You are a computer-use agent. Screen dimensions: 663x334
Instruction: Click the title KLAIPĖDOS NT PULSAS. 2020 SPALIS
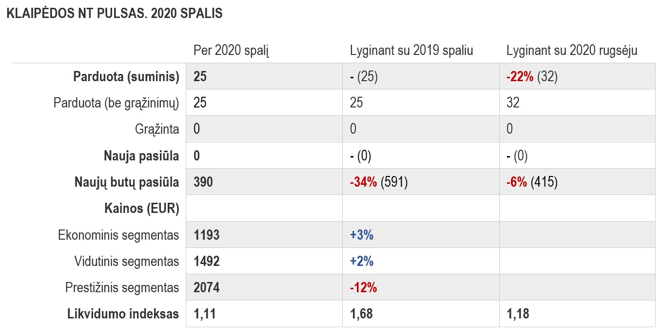tap(115, 14)
